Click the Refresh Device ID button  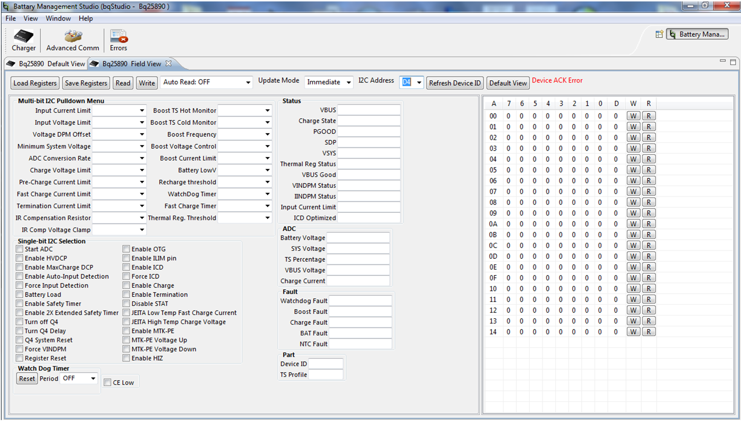[x=454, y=82]
